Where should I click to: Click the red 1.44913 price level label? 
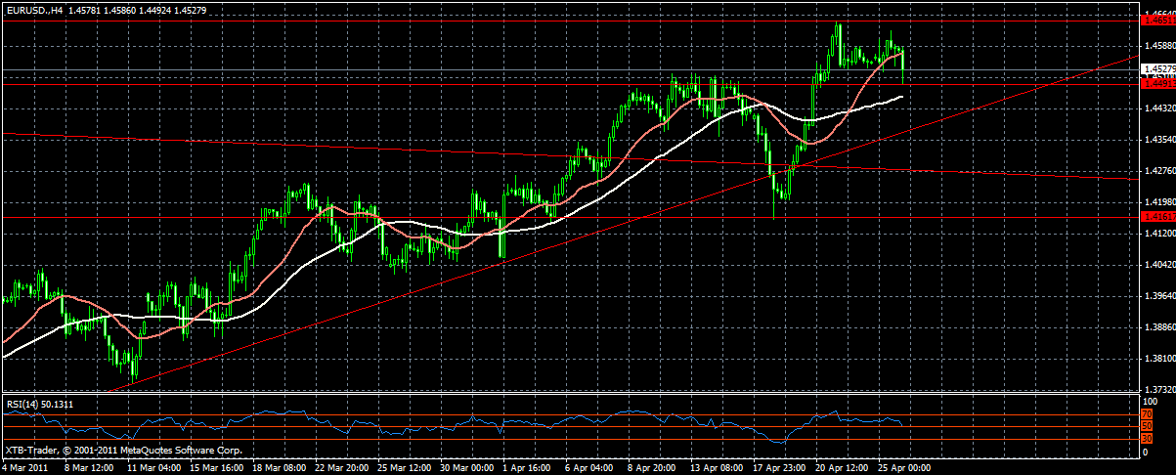pyautogui.click(x=1157, y=84)
